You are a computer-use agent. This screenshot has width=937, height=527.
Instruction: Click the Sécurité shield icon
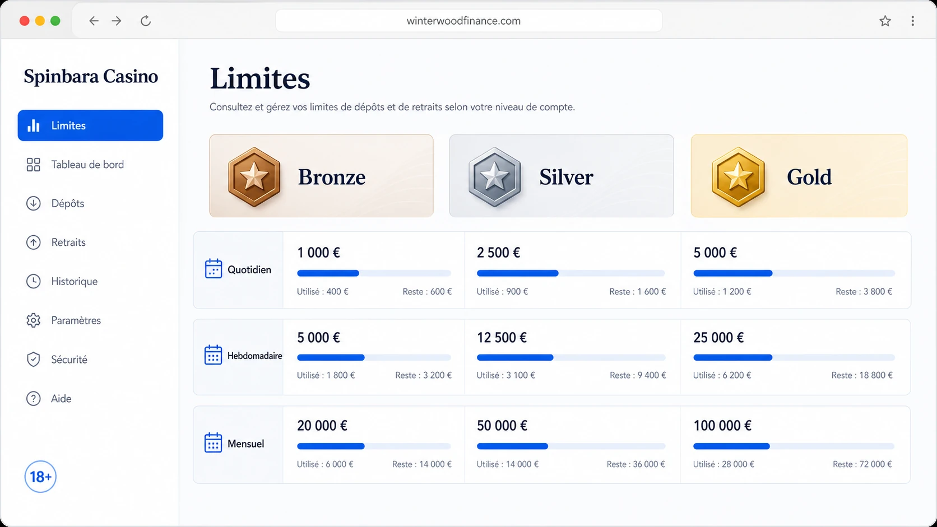34,360
